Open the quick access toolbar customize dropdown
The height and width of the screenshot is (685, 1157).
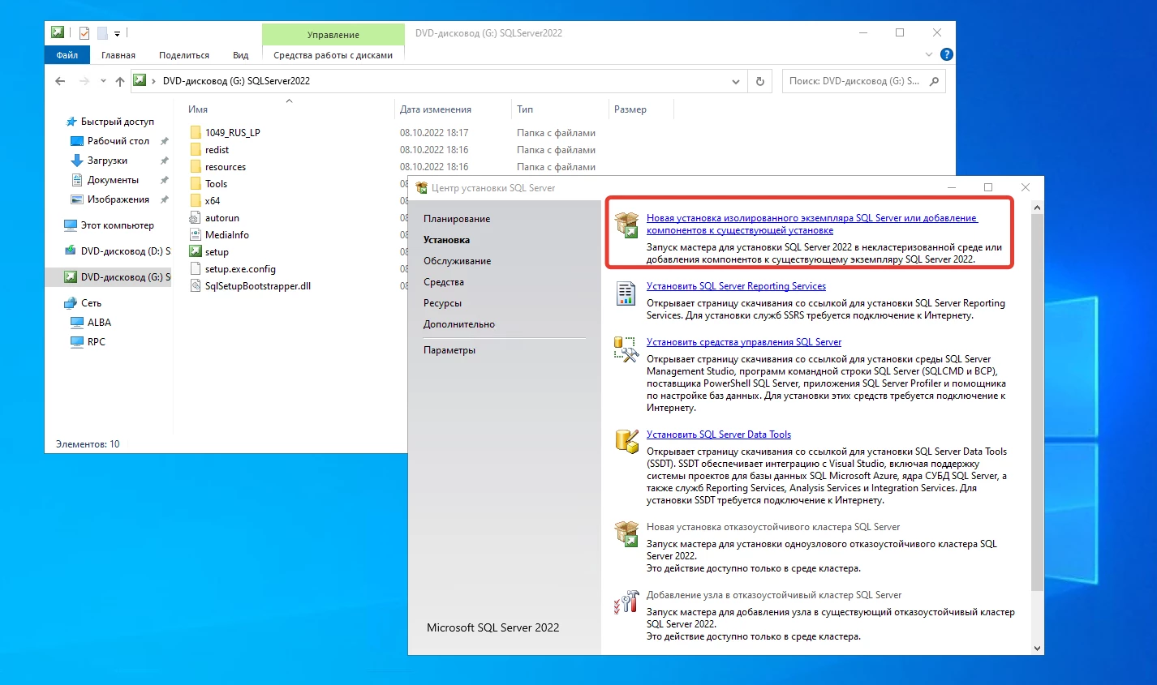[117, 33]
